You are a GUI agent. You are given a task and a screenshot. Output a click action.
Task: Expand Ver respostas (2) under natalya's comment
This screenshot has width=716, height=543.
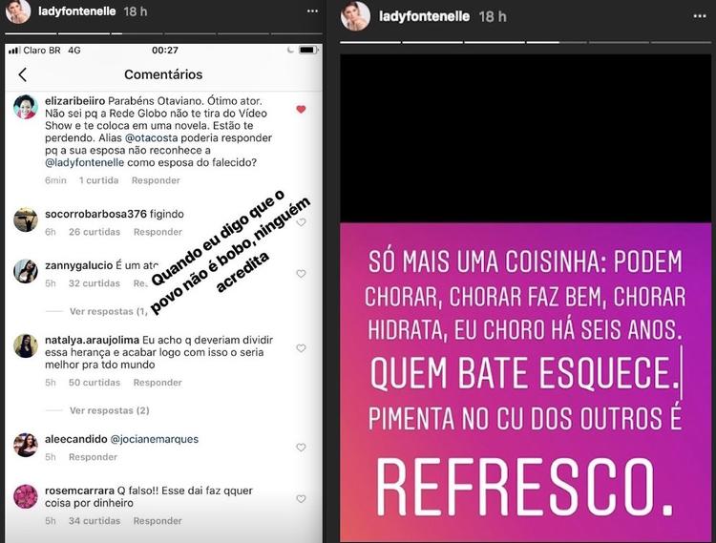tap(110, 410)
